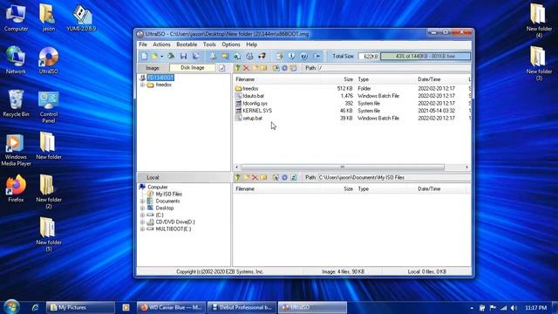Click the red X delete icon in image pane toolbar

pos(246,68)
